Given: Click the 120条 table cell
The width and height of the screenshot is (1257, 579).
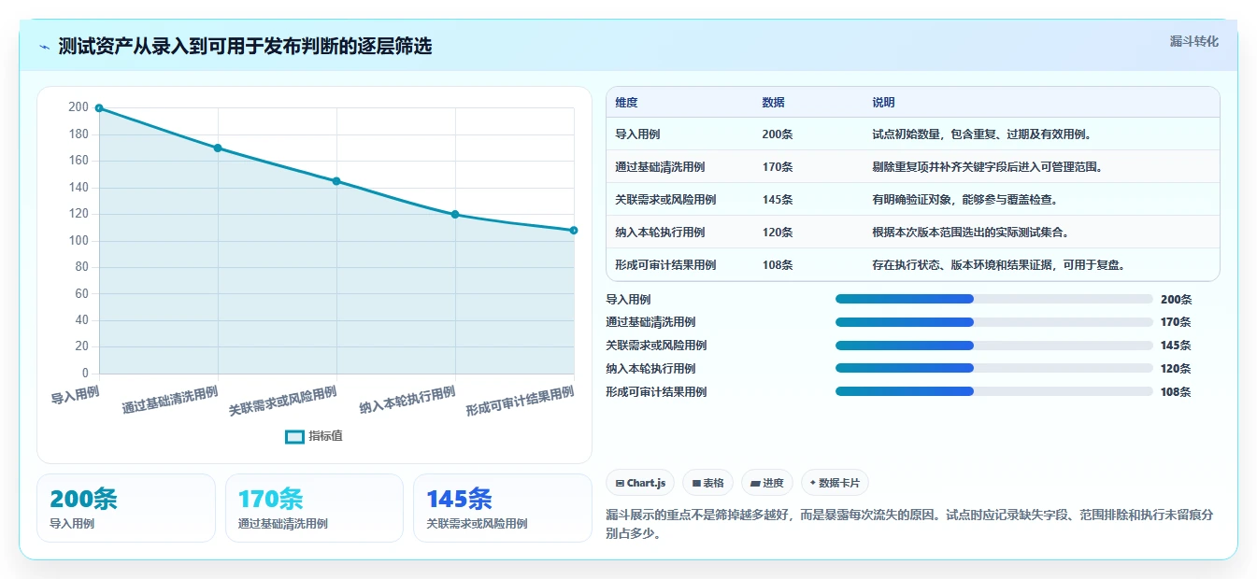Looking at the screenshot, I should (778, 233).
